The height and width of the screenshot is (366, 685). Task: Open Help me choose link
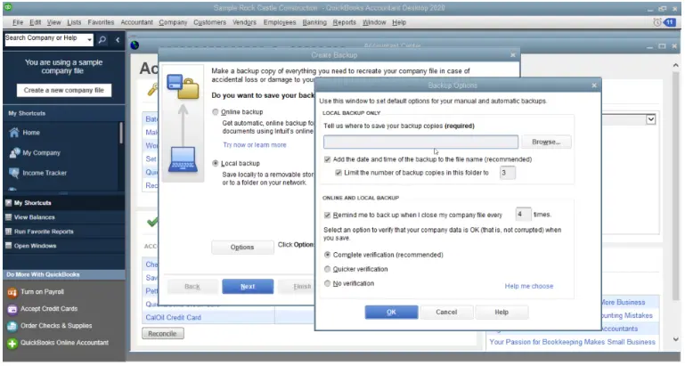pyautogui.click(x=529, y=286)
